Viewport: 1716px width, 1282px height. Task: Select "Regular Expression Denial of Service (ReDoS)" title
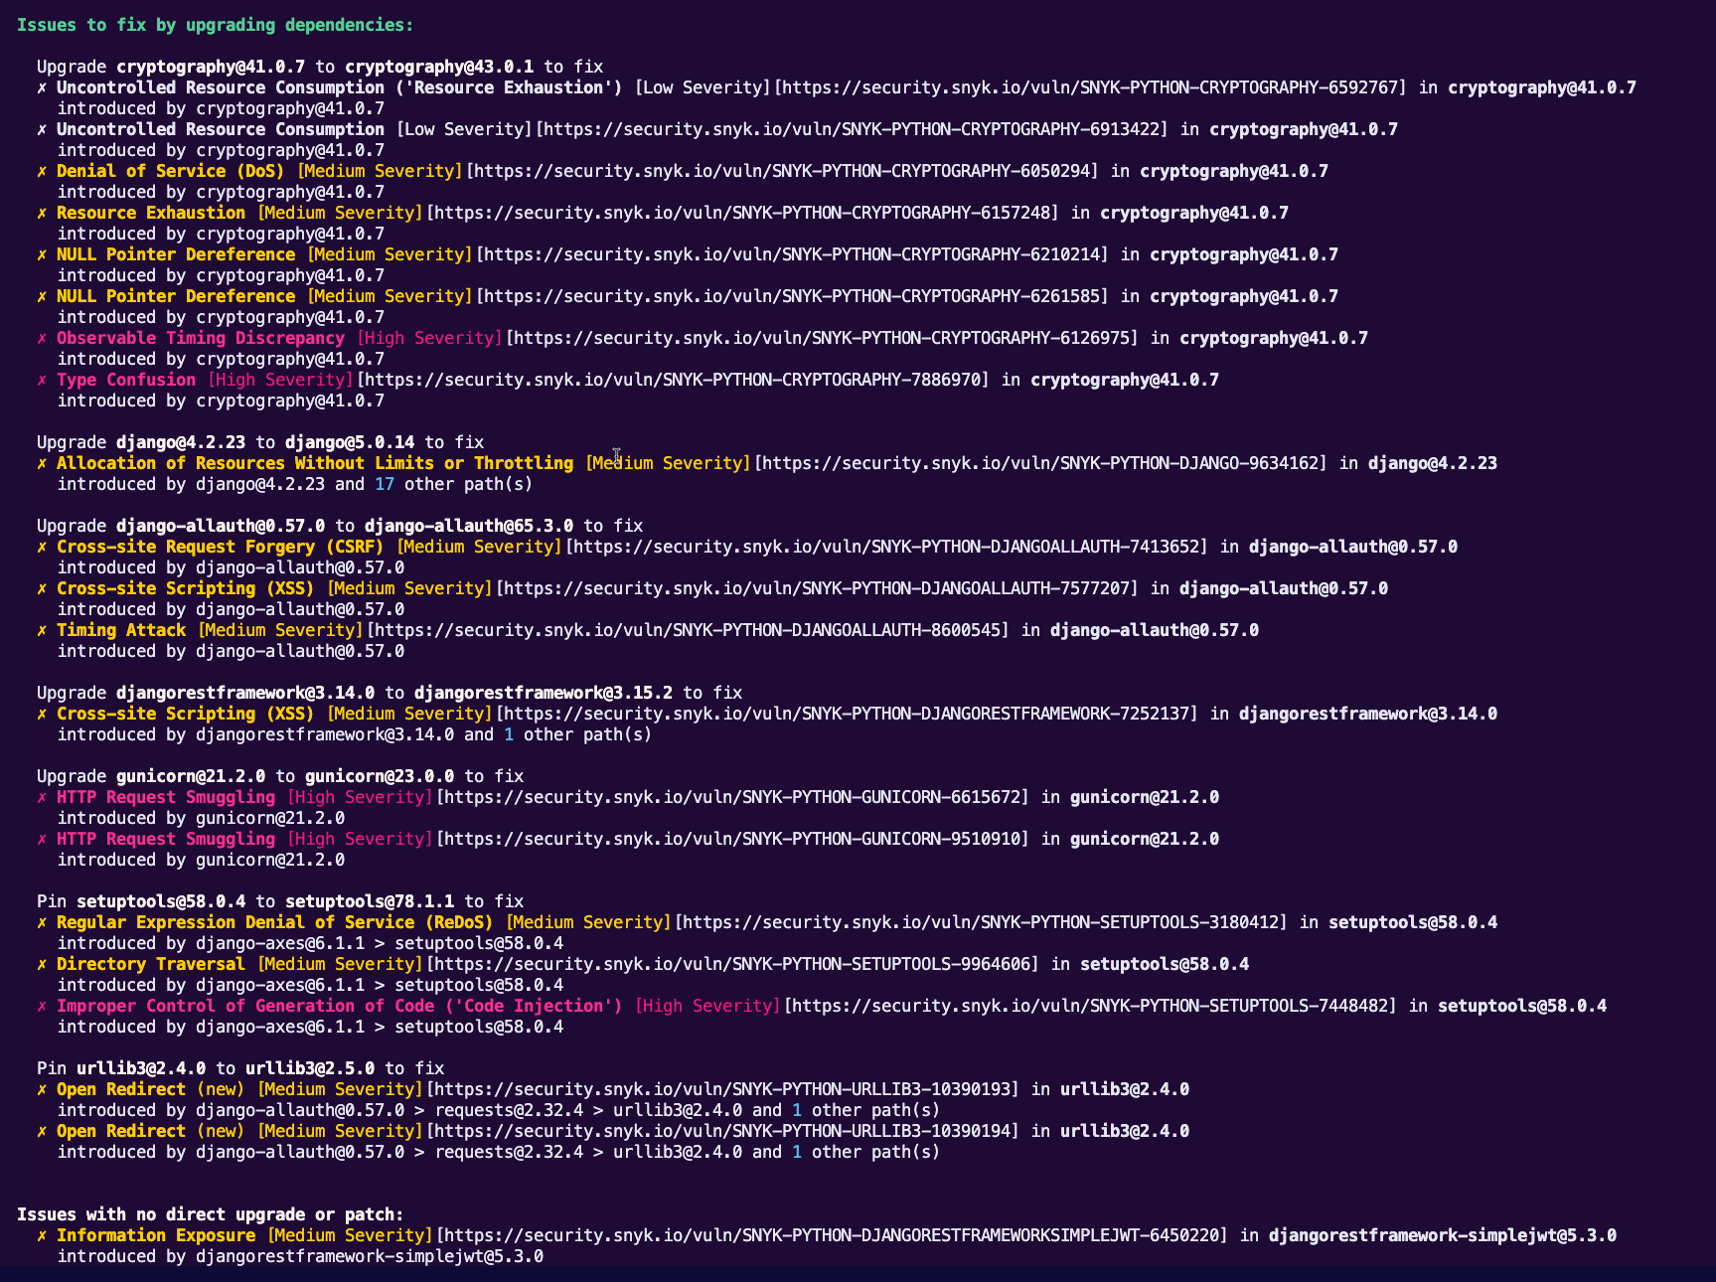[x=275, y=922]
